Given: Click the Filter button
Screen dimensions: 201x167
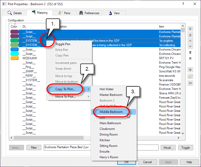Looking at the screenshot, I should click(x=34, y=148).
